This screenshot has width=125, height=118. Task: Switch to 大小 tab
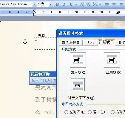(90, 43)
